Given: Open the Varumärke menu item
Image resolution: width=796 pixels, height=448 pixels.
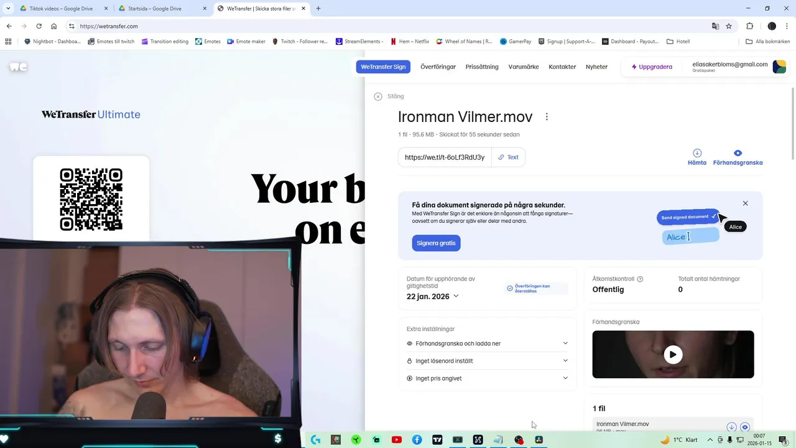Looking at the screenshot, I should pos(524,67).
